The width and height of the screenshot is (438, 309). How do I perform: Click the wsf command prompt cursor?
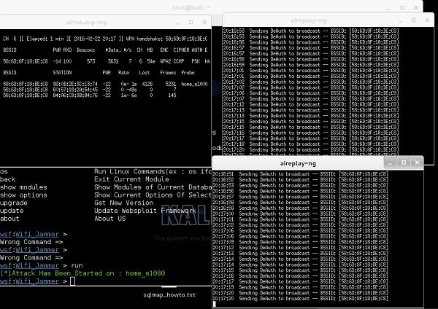tap(72, 281)
